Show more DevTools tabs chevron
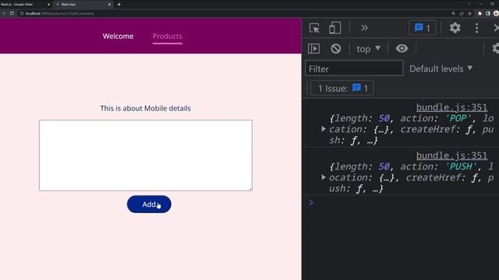This screenshot has height=280, width=499. 364,28
